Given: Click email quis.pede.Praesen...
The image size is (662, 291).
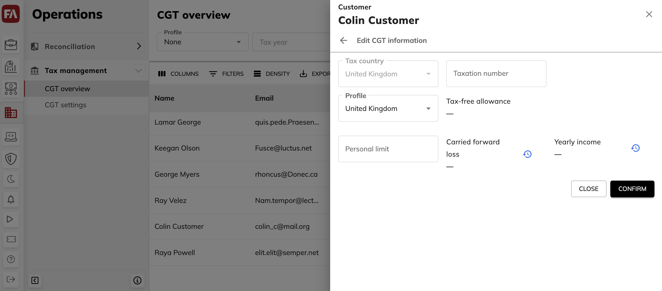Looking at the screenshot, I should click(287, 122).
